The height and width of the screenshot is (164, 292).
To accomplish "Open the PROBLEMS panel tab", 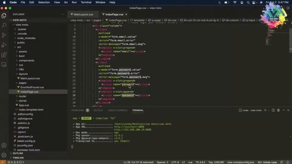I will pos(78,110).
